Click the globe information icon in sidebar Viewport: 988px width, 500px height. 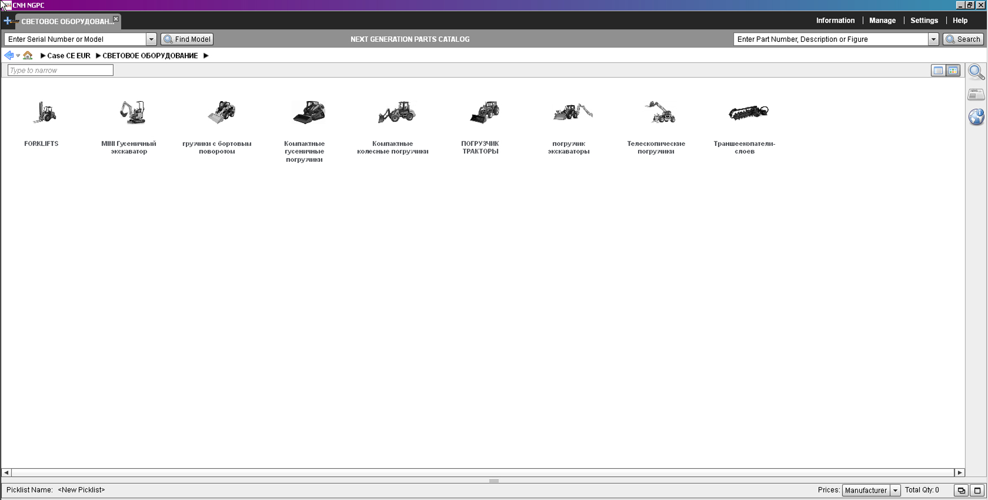(x=976, y=117)
